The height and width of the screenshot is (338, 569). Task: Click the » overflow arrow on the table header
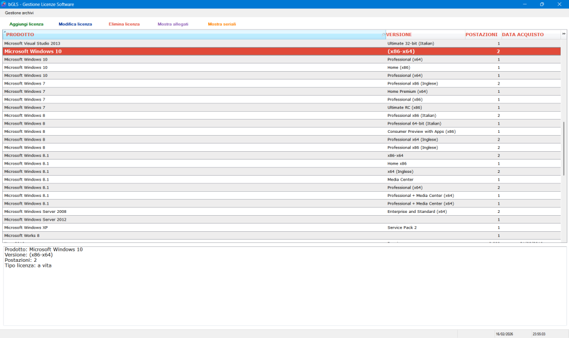point(563,34)
